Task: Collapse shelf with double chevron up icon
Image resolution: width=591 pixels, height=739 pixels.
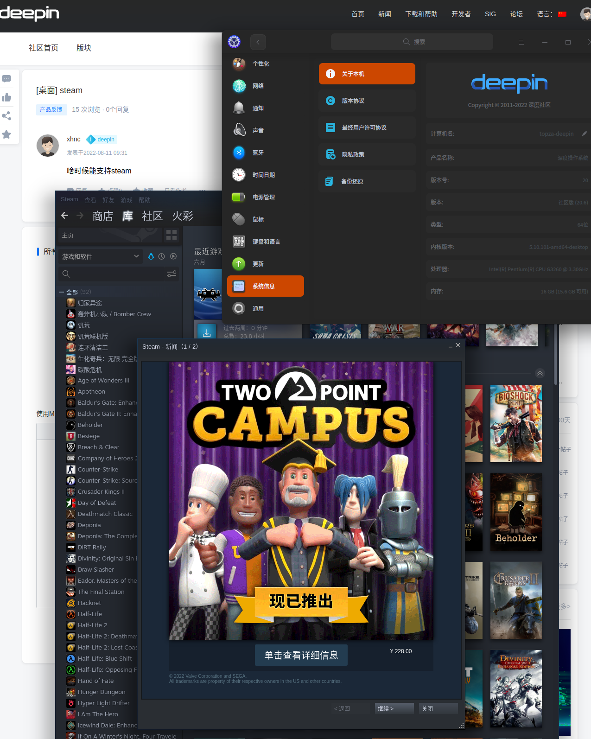Action: coord(540,373)
